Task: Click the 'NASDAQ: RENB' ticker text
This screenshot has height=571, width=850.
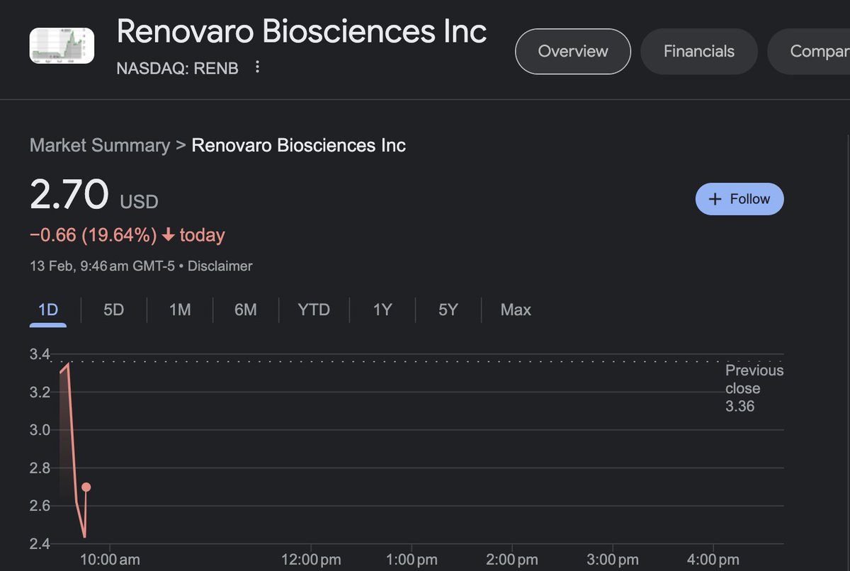Action: coord(177,68)
